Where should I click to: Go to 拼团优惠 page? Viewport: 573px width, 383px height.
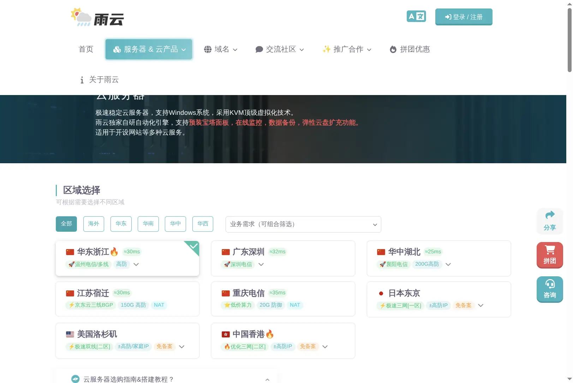[x=410, y=49]
